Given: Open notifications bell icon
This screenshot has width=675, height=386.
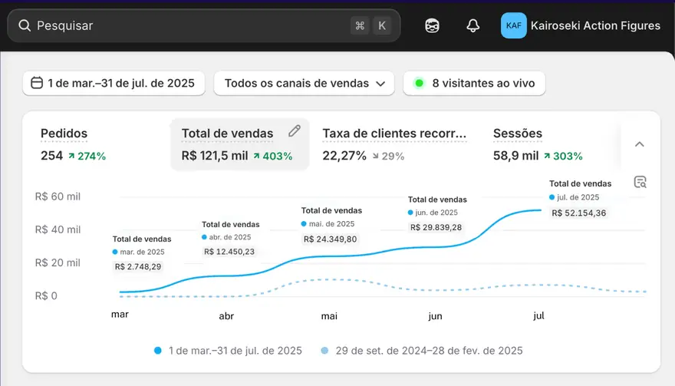Looking at the screenshot, I should point(472,26).
